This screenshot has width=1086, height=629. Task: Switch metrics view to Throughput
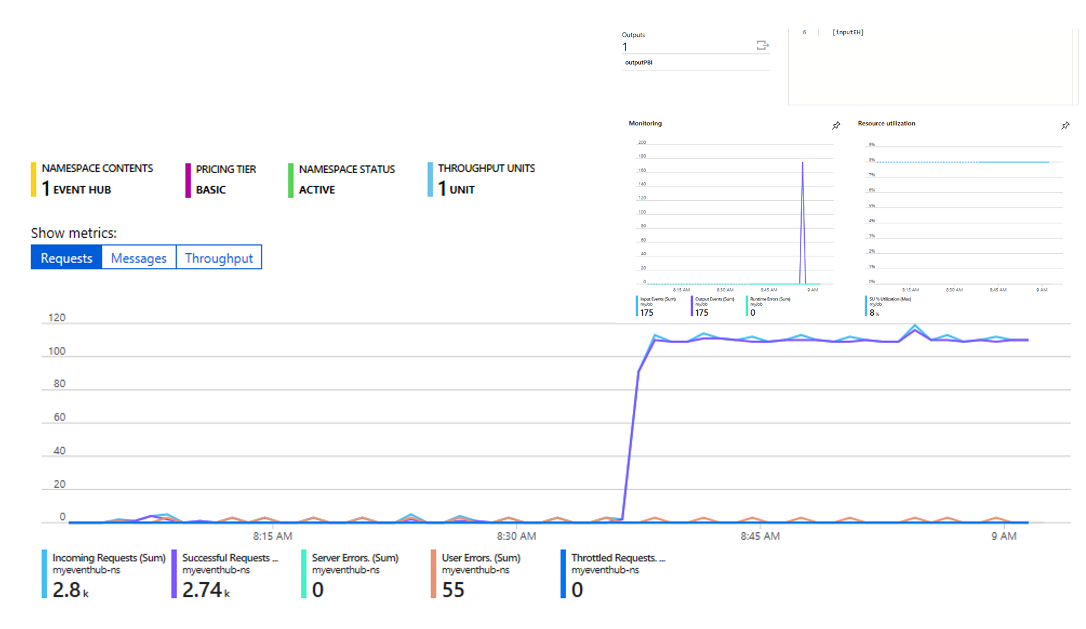219,258
